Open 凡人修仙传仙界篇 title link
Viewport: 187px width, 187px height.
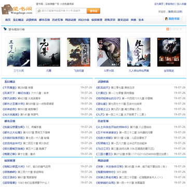pyautogui.click(x=139, y=71)
